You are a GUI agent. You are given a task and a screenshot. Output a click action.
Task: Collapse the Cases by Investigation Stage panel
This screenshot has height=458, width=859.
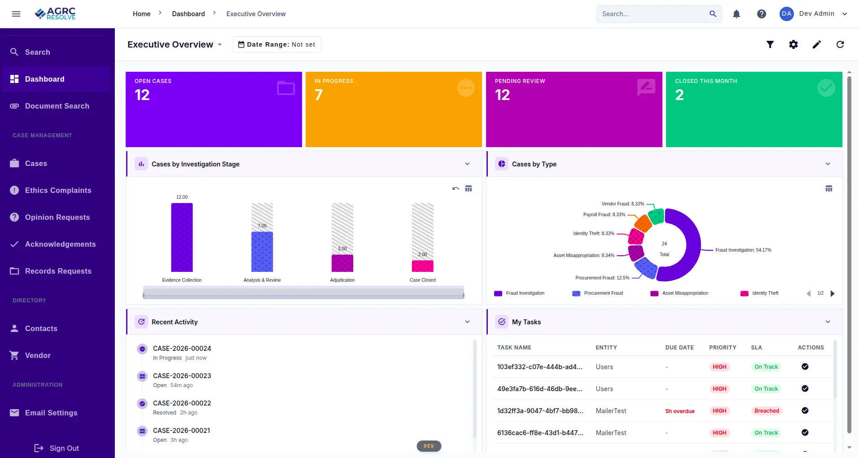[x=467, y=164]
